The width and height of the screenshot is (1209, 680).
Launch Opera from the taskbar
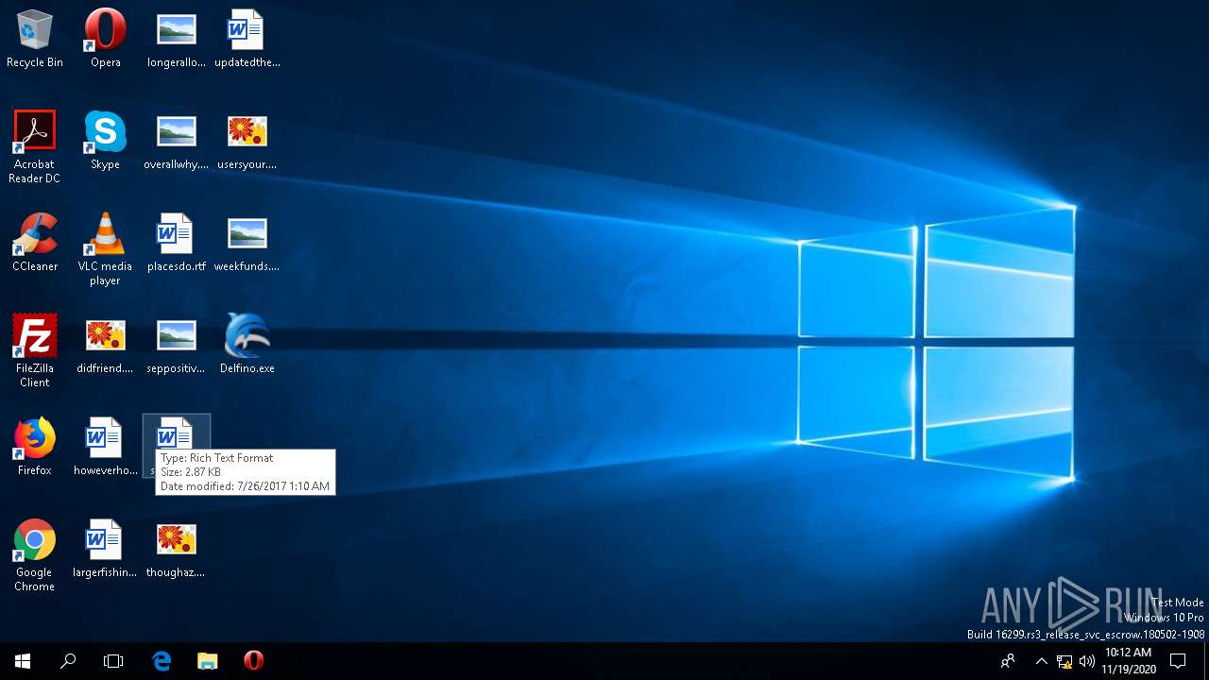coord(253,661)
